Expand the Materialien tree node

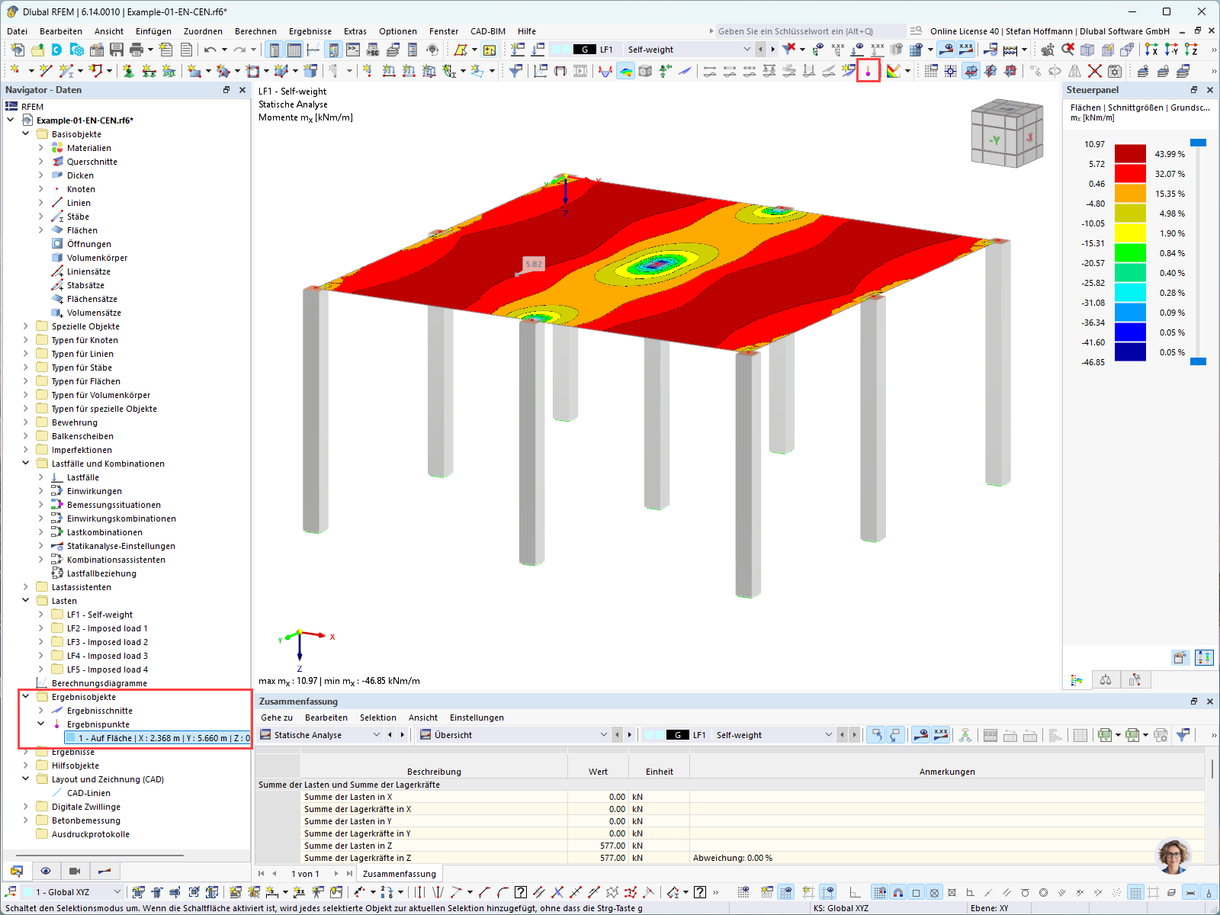(41, 148)
